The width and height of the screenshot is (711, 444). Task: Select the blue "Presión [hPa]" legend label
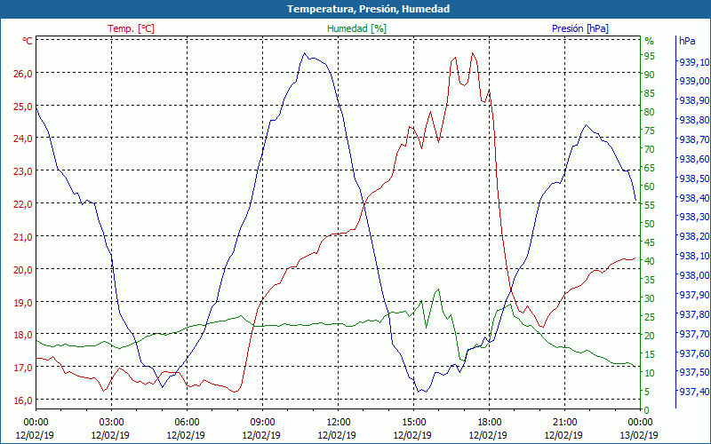[x=580, y=28]
